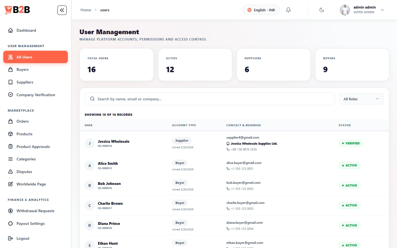Viewport: 397px width, 248px height.
Task: Click Home breadcrumb link
Action: click(86, 10)
